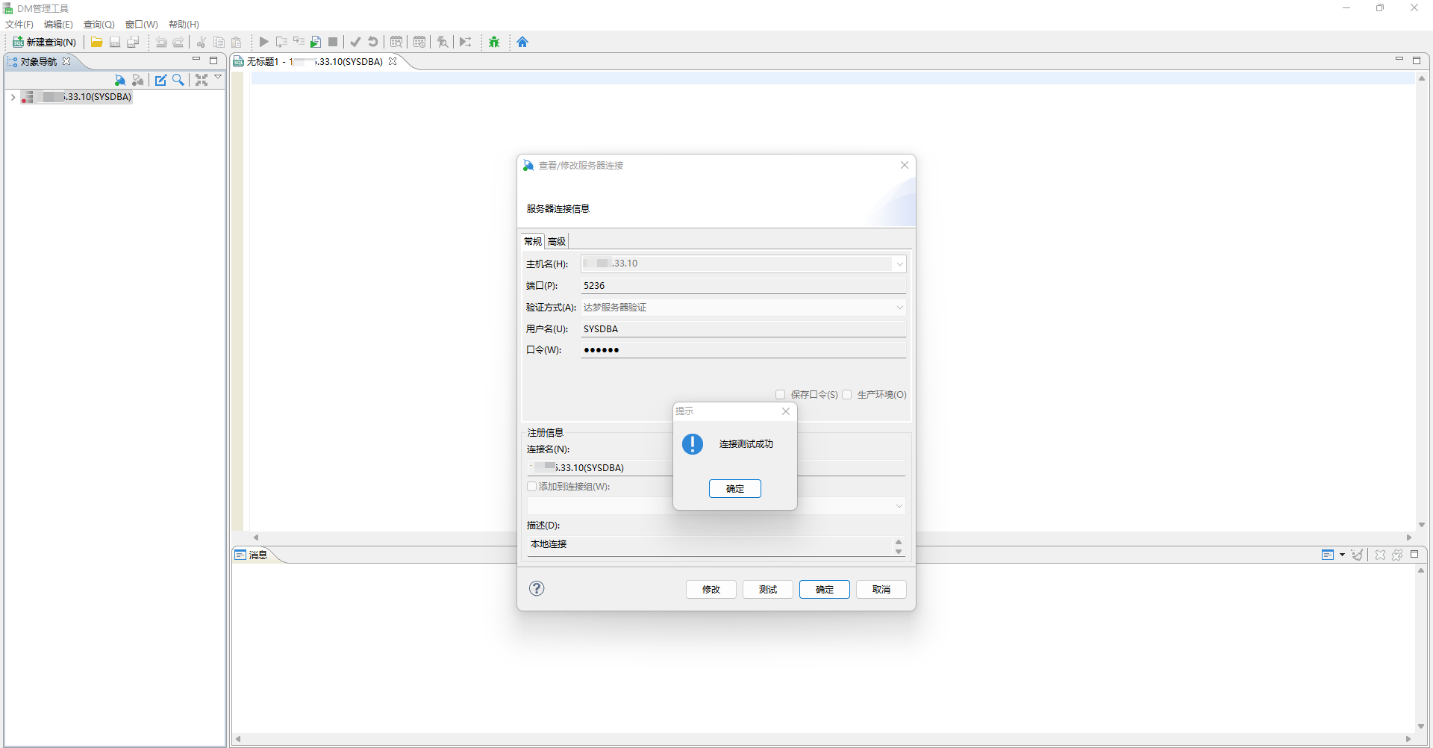Click the undo arrow icon
1433x748 pixels.
tap(160, 42)
